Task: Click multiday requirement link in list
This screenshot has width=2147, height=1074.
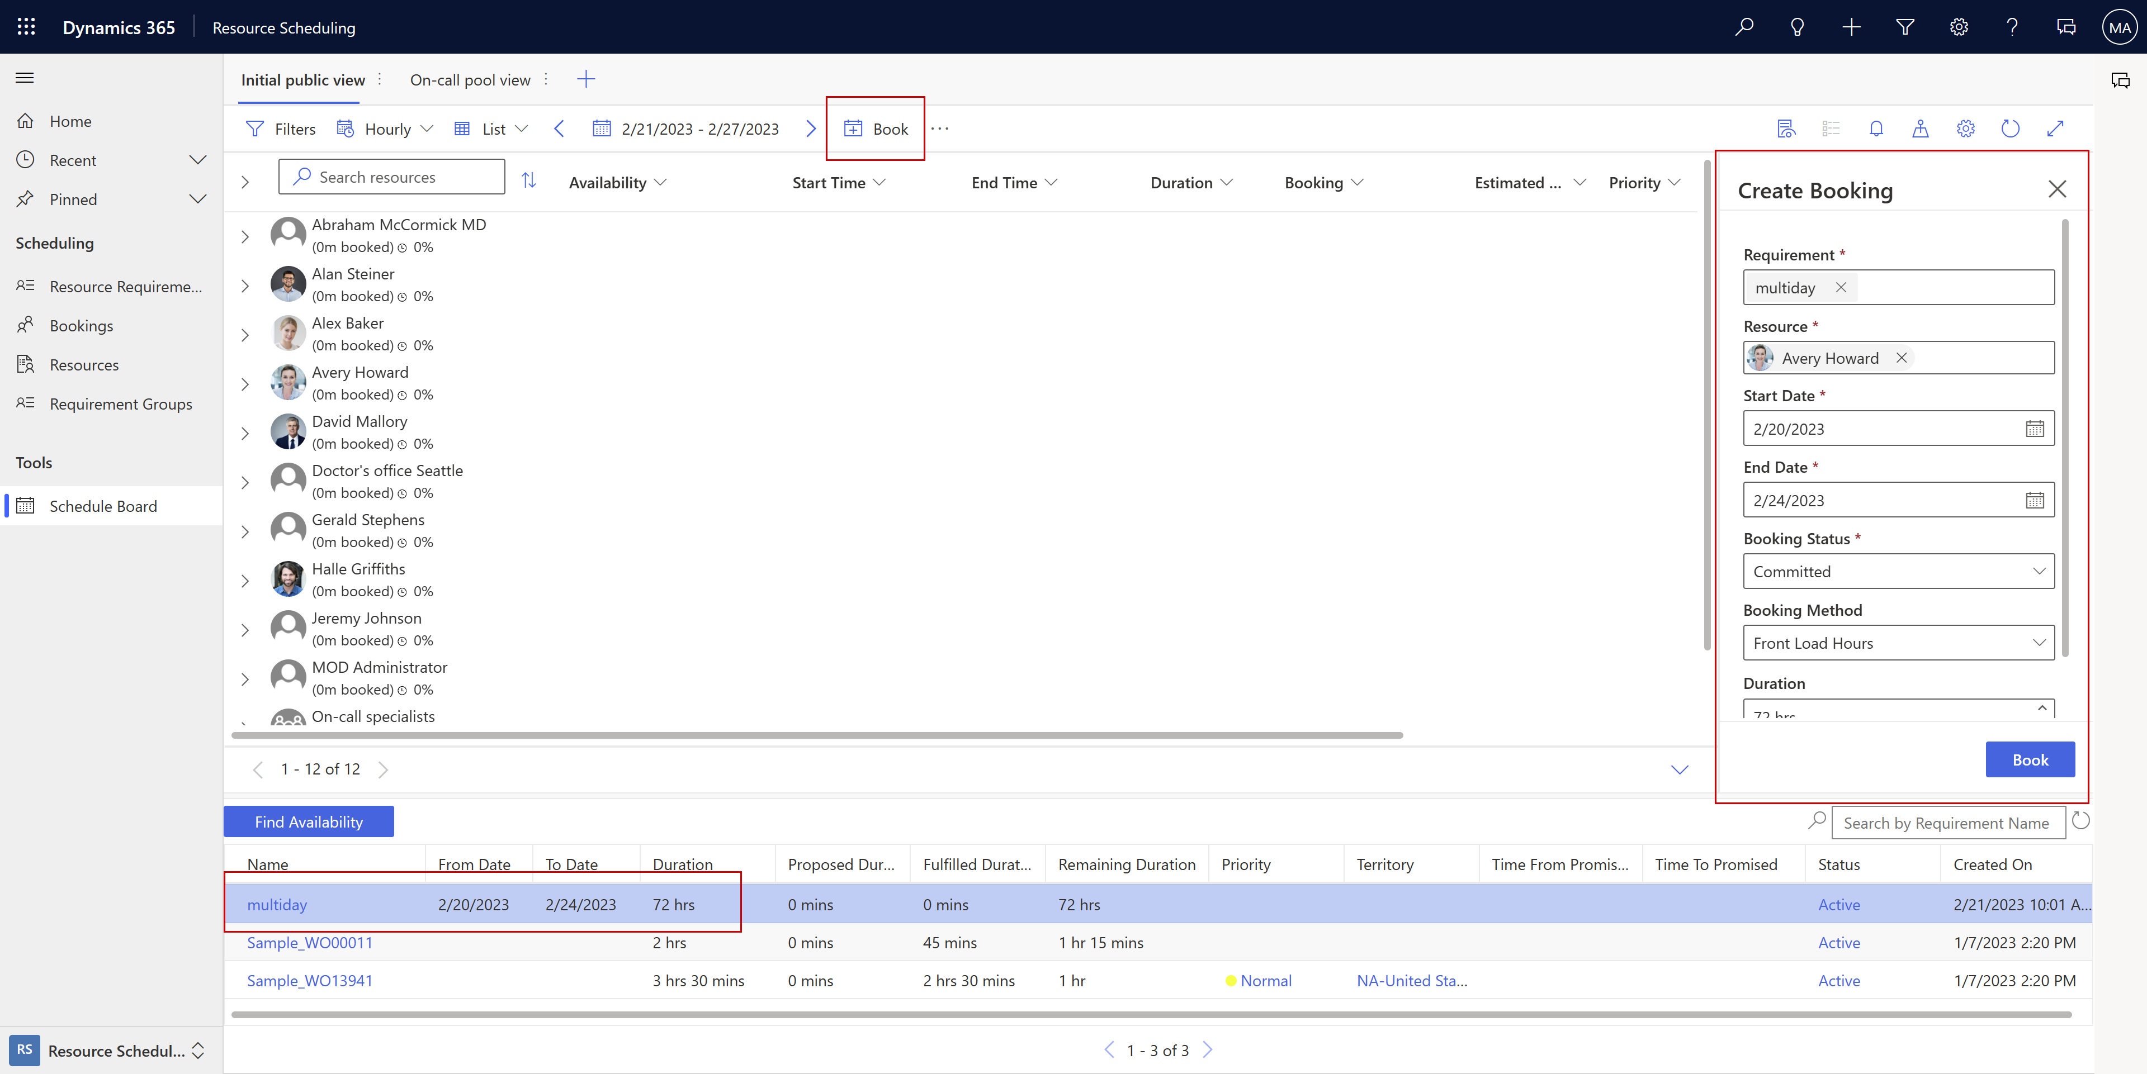Action: [x=276, y=904]
